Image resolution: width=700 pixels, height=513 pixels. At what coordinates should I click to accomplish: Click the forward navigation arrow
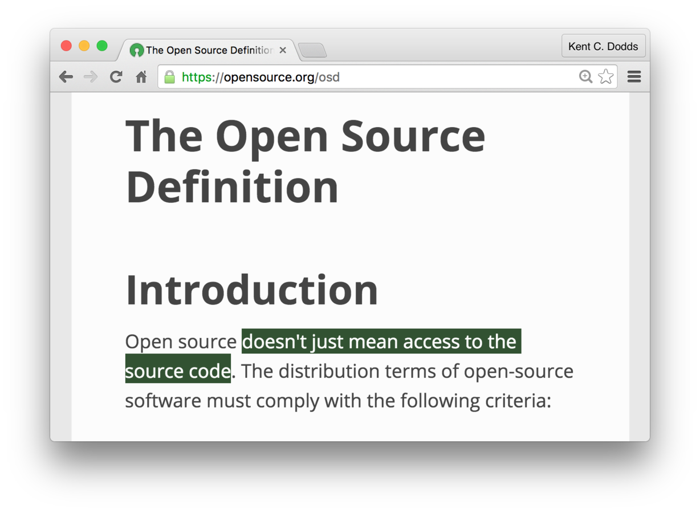91,77
